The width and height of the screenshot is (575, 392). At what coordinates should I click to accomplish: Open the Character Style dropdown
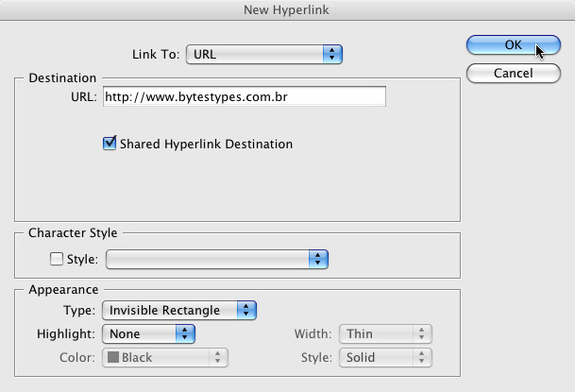point(217,259)
